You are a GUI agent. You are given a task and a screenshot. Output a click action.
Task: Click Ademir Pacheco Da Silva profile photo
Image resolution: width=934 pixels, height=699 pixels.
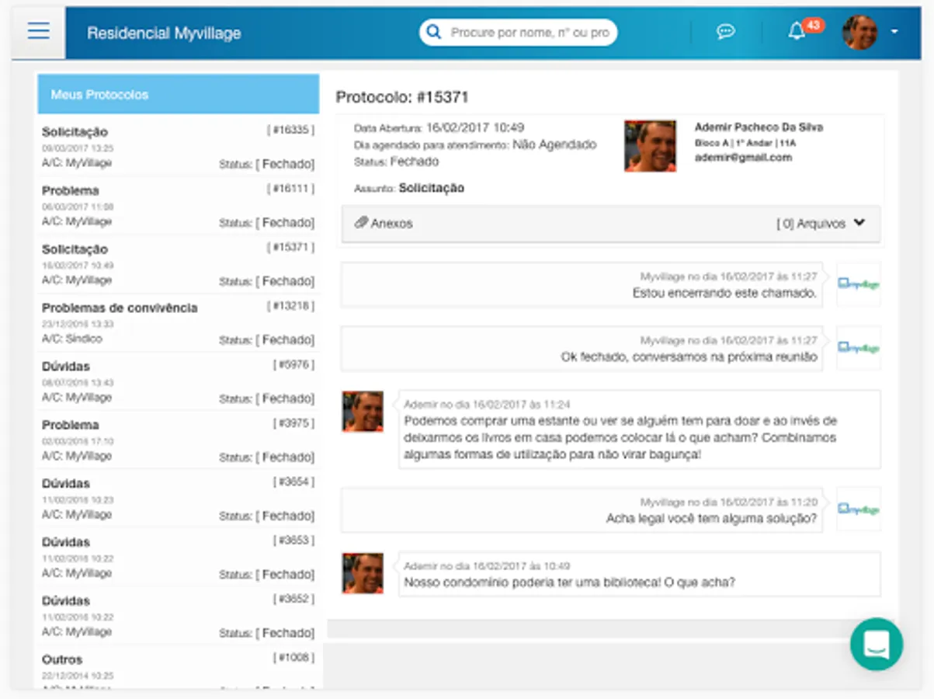651,146
